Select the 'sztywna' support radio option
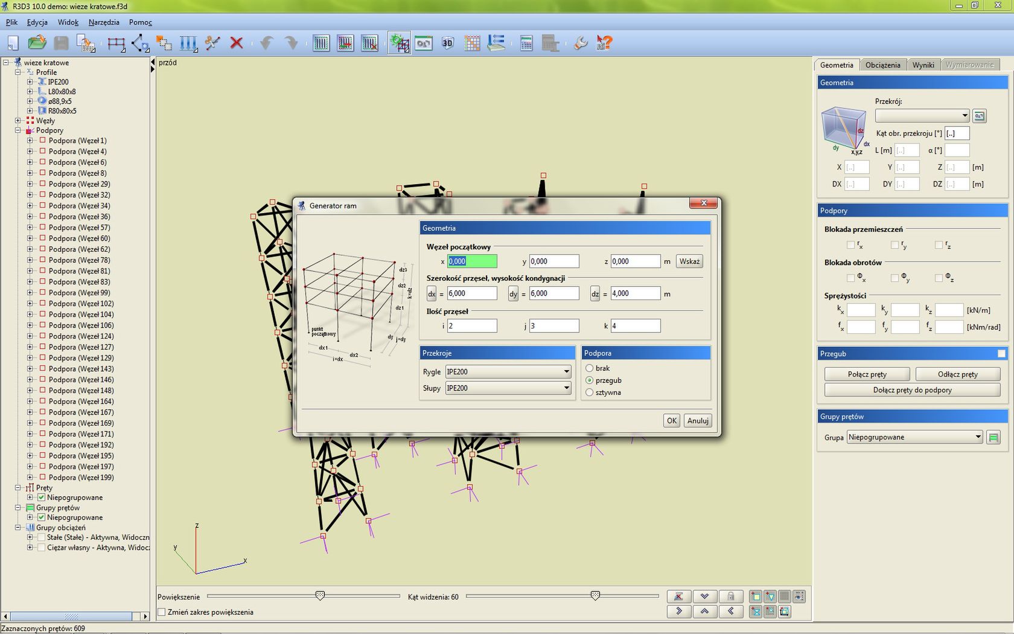Viewport: 1014px width, 634px height. (x=590, y=392)
